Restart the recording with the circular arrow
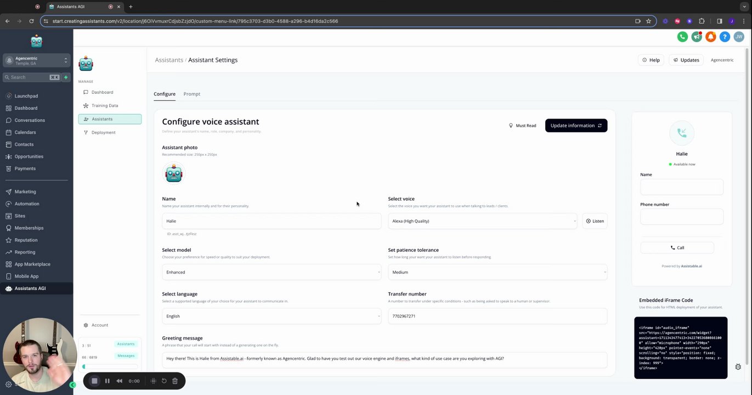The image size is (752, 395). tap(164, 381)
